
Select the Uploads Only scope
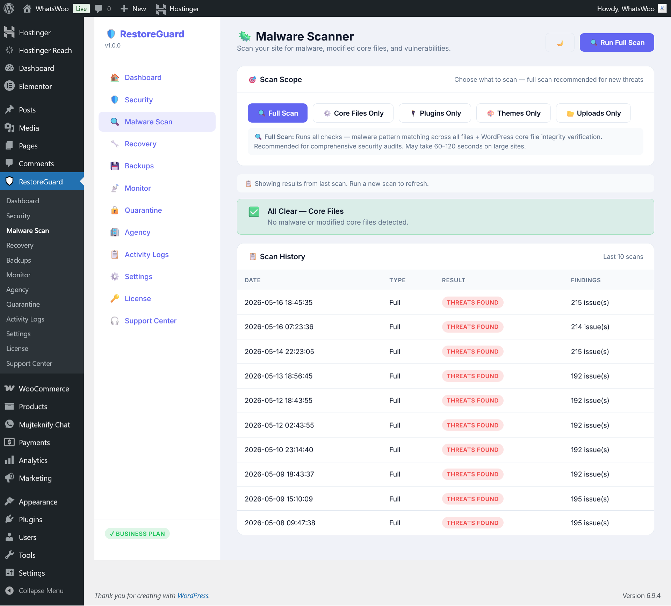tap(593, 113)
